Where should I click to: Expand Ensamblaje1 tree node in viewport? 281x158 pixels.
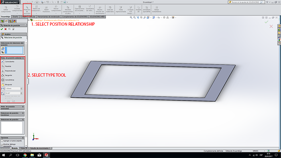[x=29, y=20]
